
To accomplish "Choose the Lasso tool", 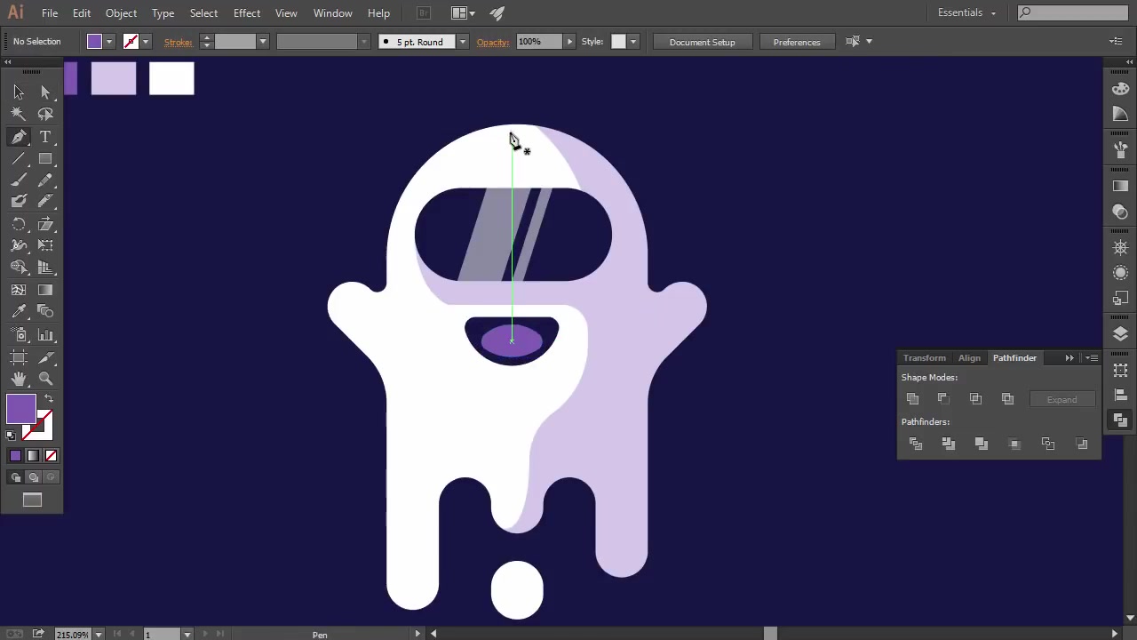I will [x=45, y=114].
